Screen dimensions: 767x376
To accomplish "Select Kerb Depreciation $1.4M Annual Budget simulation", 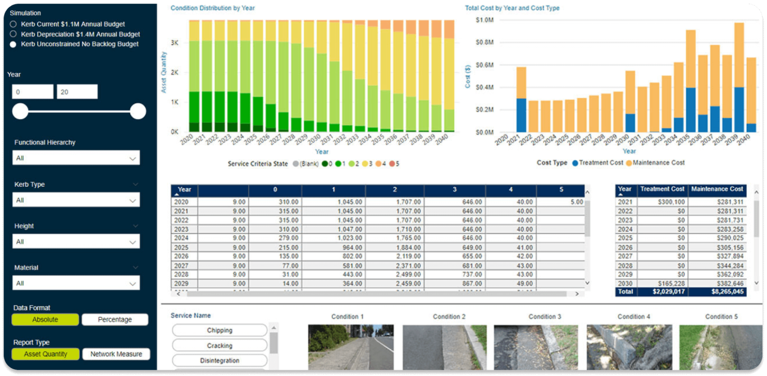I will pos(13,34).
